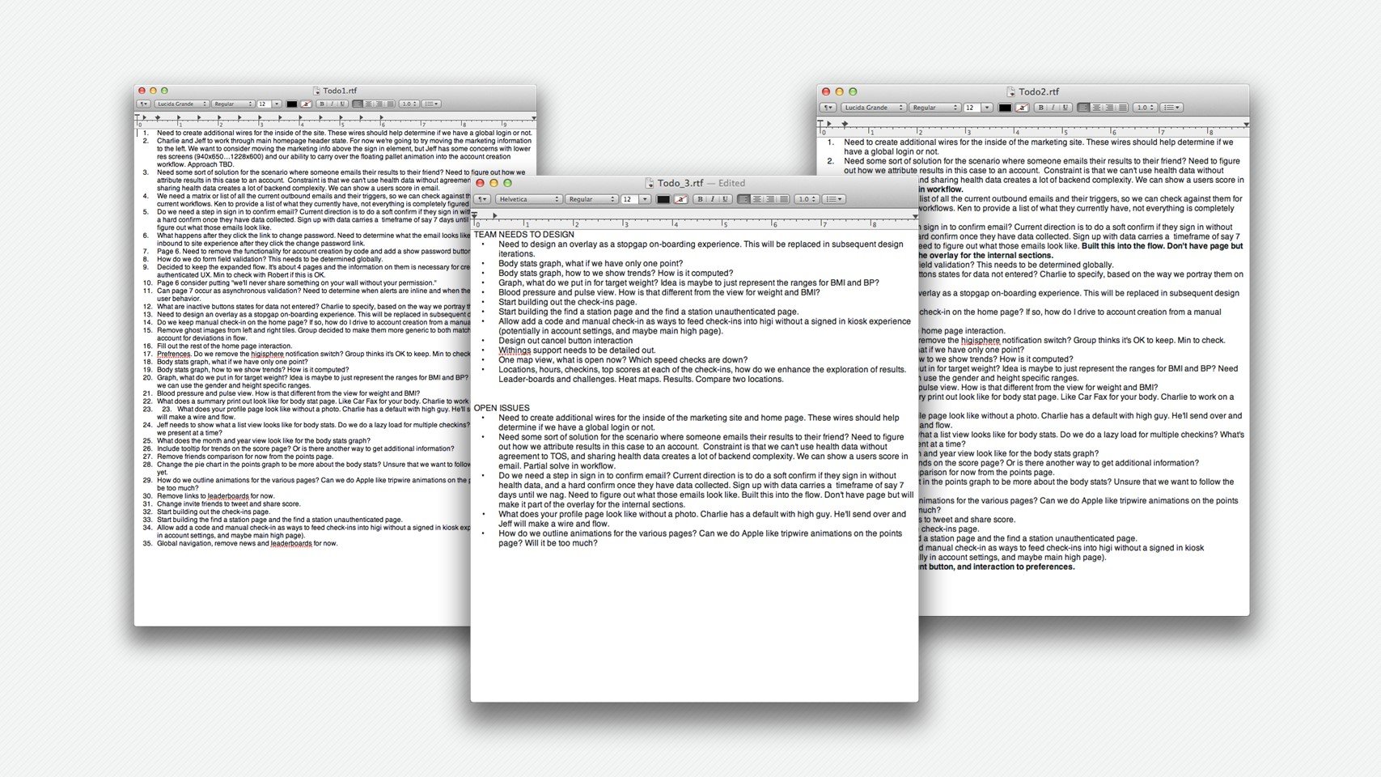Open Regular typeface dropdown in Todo1.rtf
This screenshot has width=1381, height=777.
click(x=233, y=104)
